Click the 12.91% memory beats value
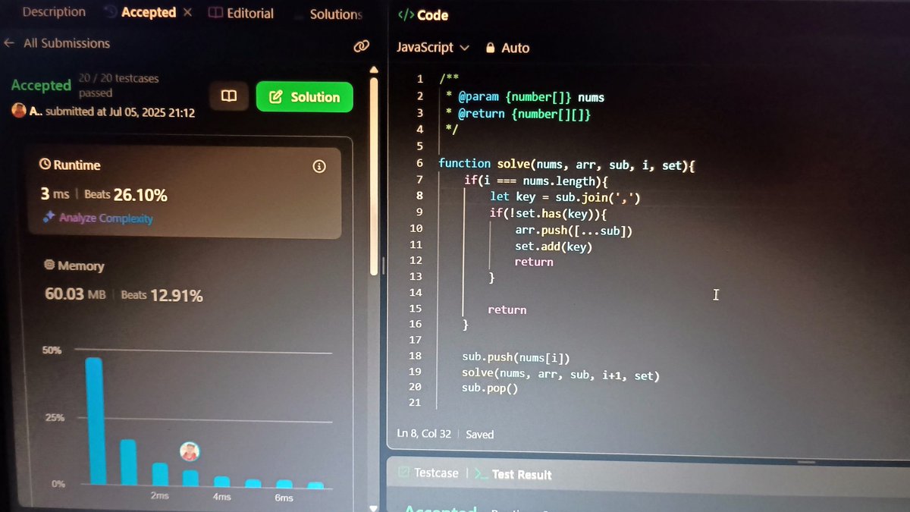 coord(176,295)
